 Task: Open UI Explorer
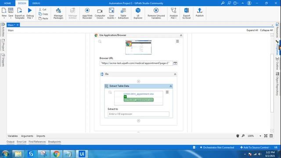pos(138,13)
